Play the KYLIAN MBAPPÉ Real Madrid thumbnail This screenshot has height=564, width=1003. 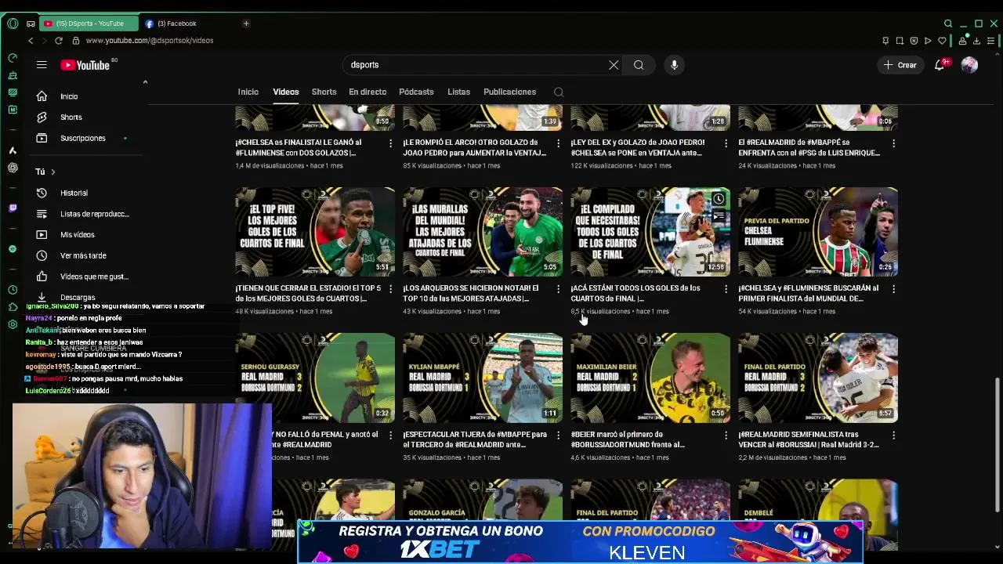pyautogui.click(x=483, y=378)
